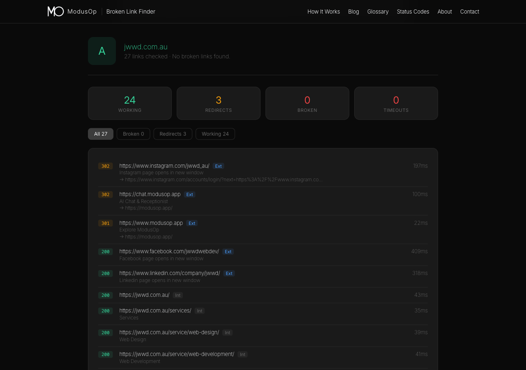Open the https://jwwd.com.au/ link
The width and height of the screenshot is (526, 370).
point(144,295)
